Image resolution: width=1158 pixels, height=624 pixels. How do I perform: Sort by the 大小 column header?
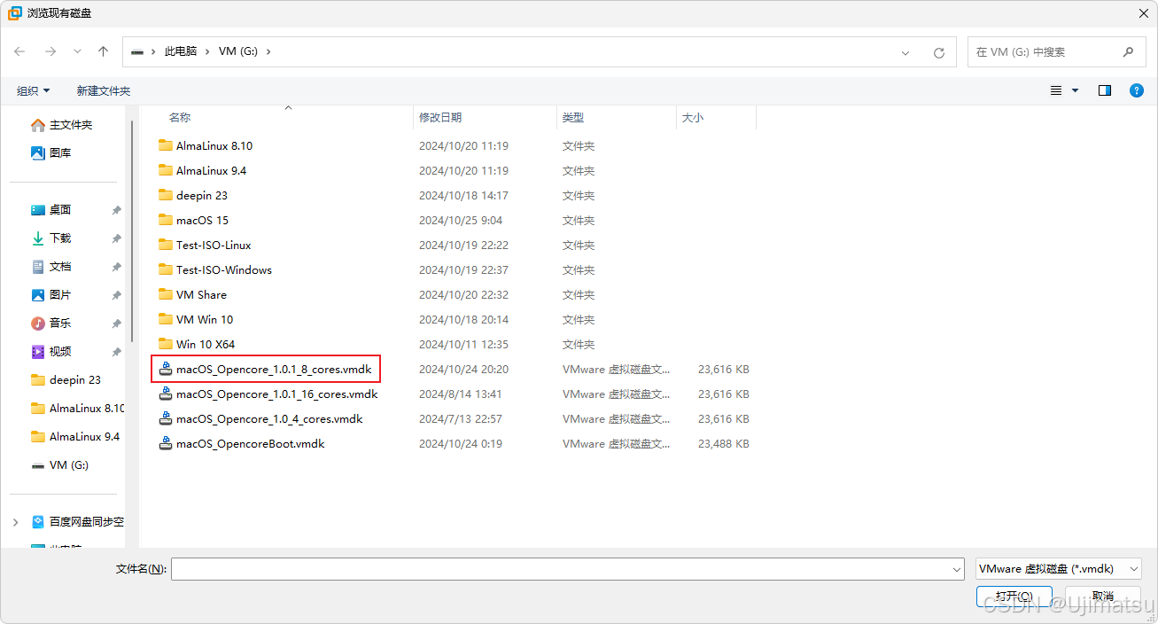pyautogui.click(x=693, y=117)
